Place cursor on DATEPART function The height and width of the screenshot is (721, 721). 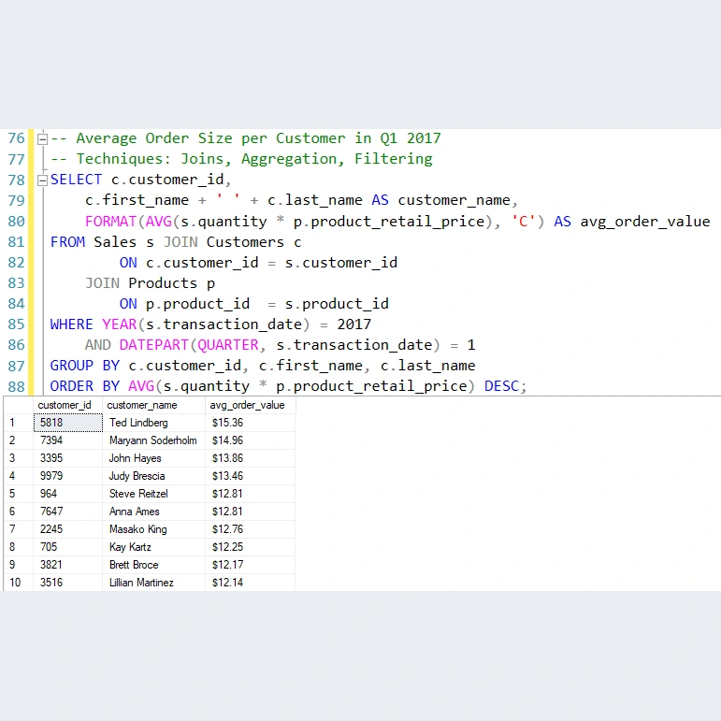154,345
